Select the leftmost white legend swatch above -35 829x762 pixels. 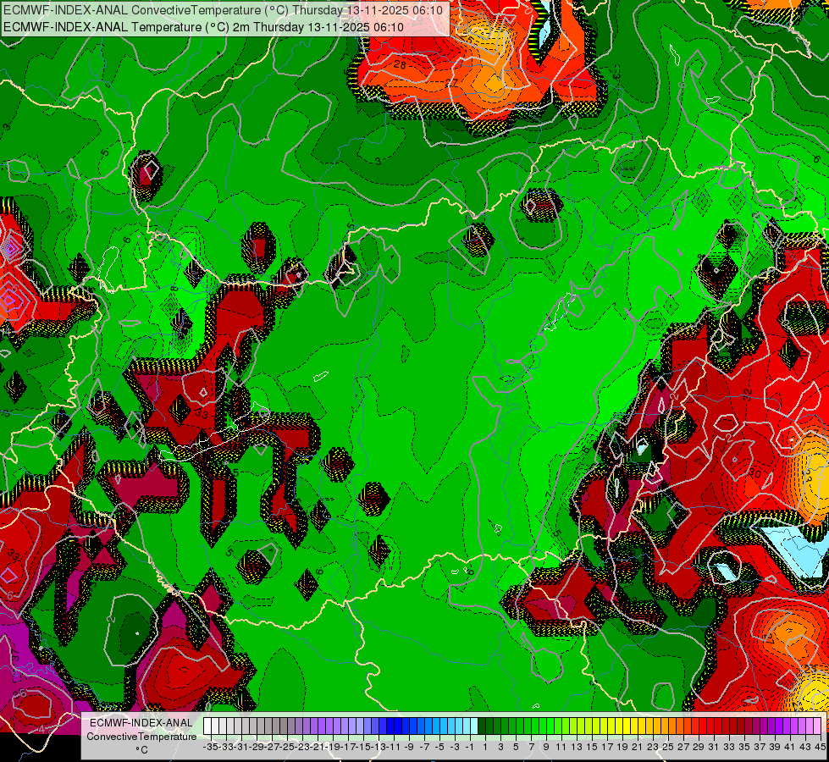tap(207, 726)
